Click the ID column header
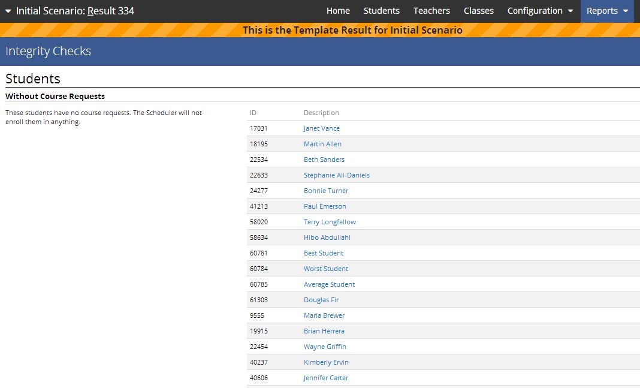The height and width of the screenshot is (388, 640). click(x=252, y=112)
